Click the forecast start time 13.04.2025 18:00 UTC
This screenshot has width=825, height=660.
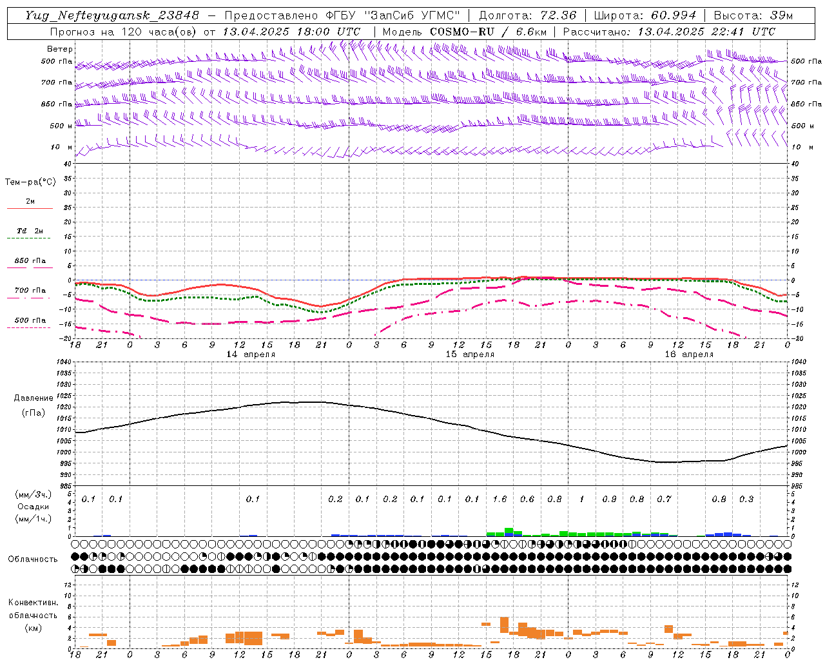[x=291, y=32]
